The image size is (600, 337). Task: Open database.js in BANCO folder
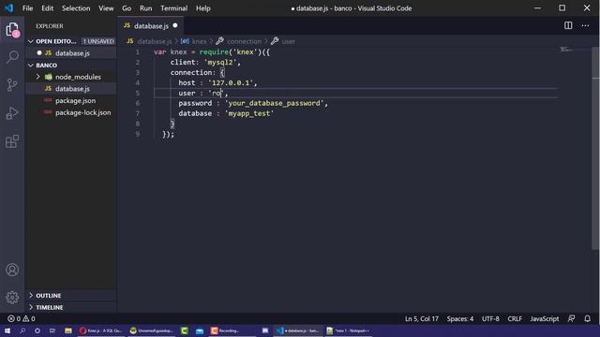[71, 89]
